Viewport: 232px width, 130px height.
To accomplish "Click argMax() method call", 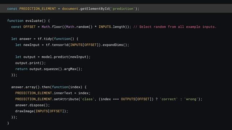I will 72,69.
